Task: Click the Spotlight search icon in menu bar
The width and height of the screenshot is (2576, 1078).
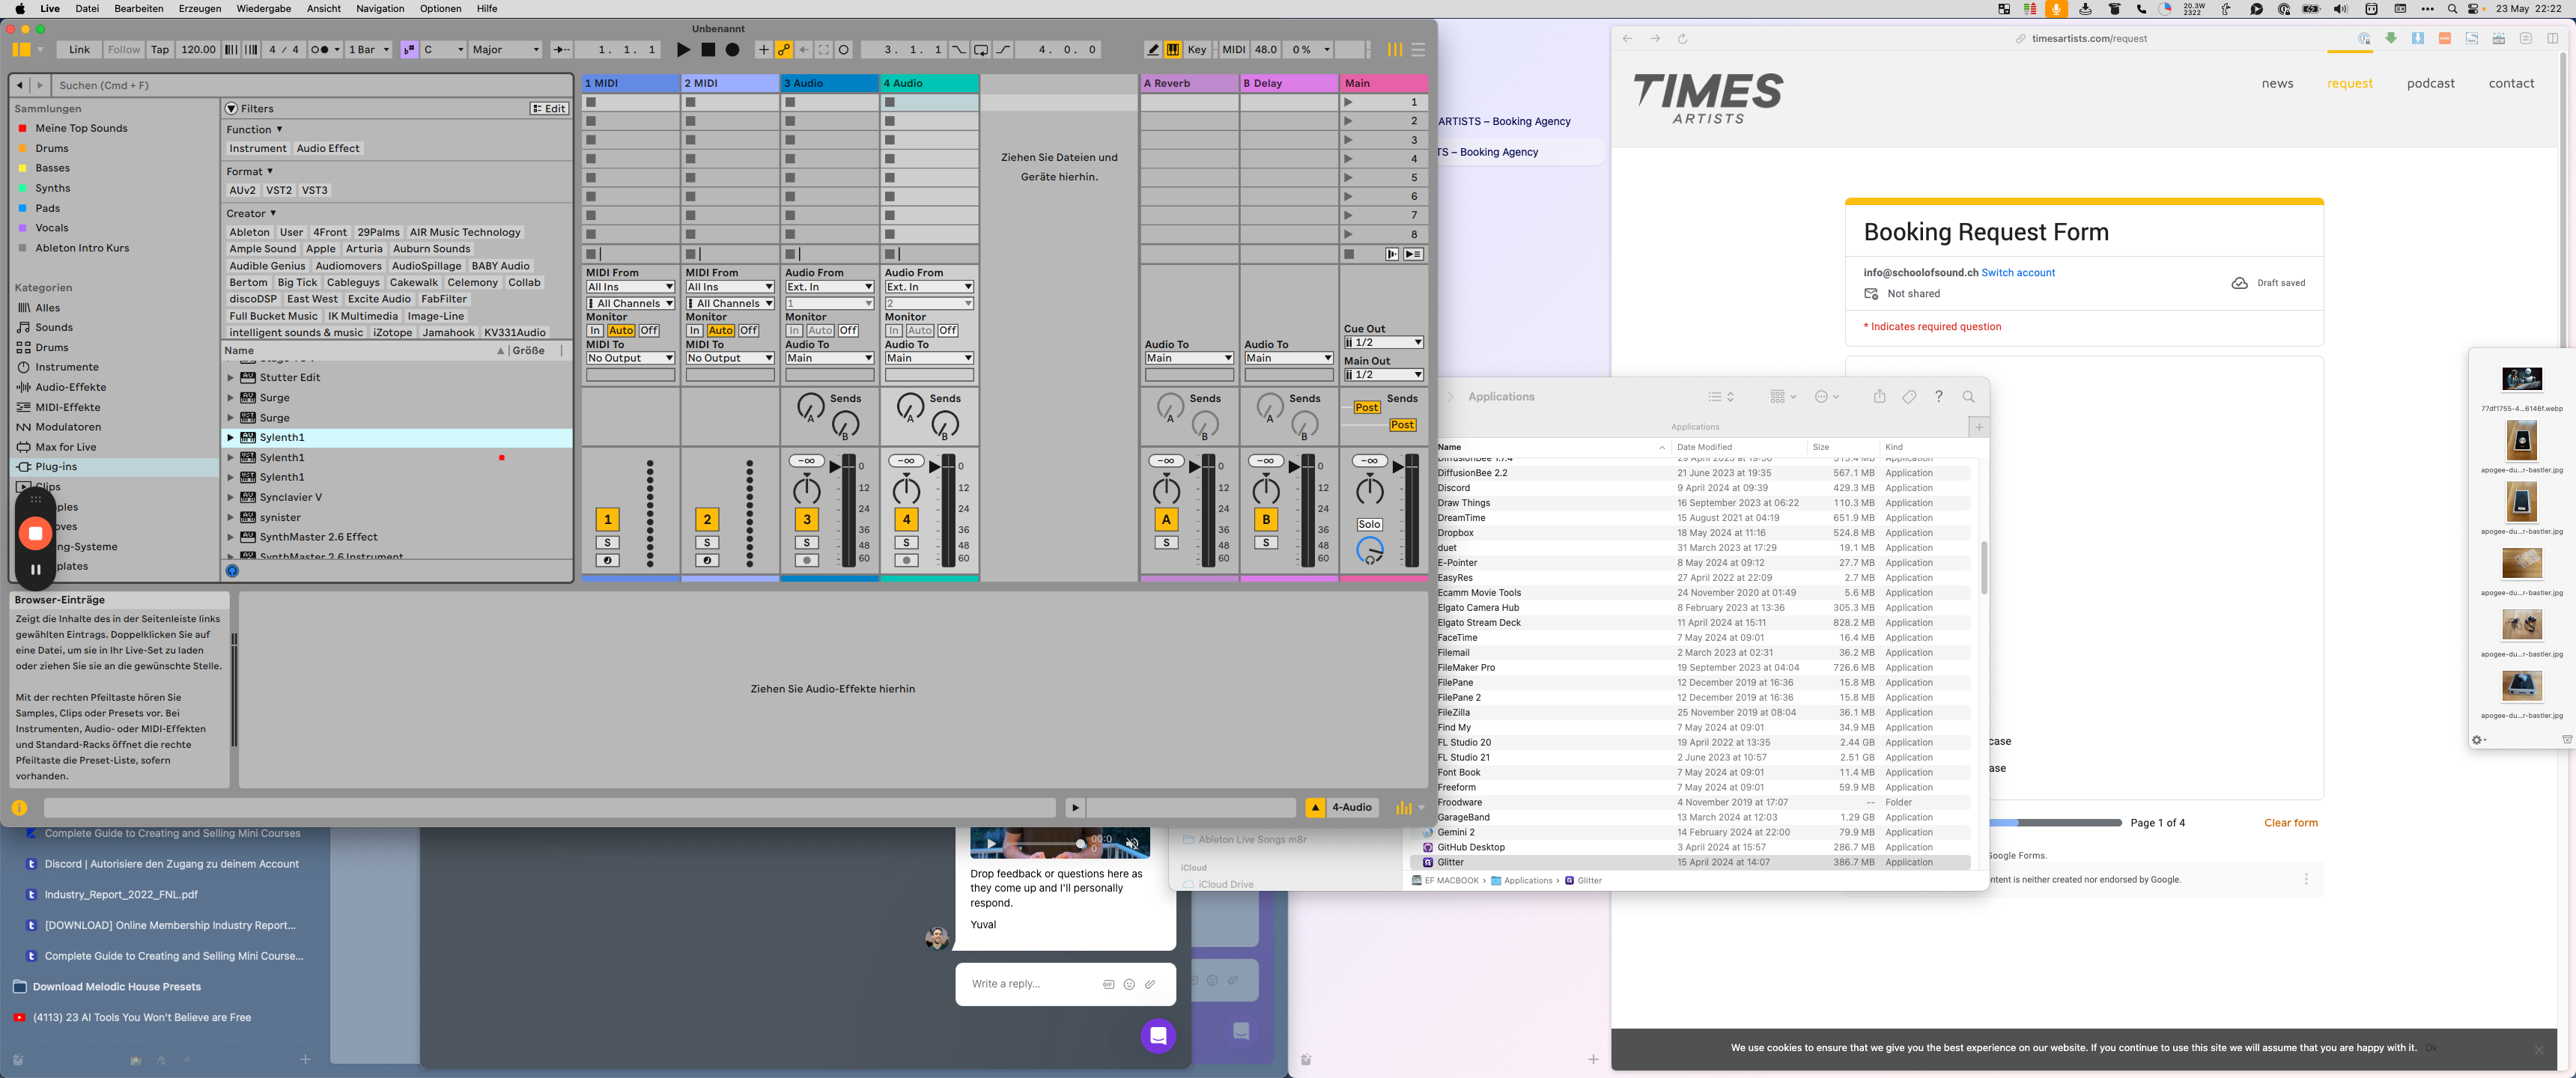Action: click(2452, 9)
